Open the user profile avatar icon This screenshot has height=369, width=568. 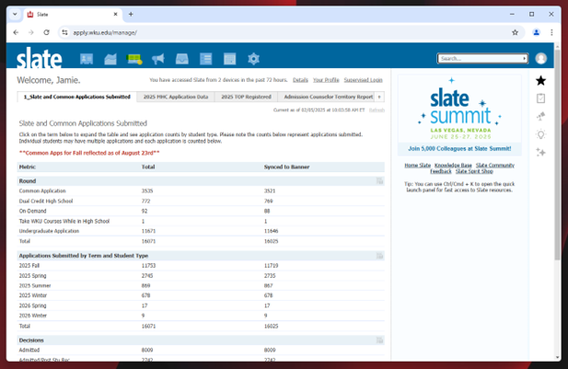click(540, 58)
